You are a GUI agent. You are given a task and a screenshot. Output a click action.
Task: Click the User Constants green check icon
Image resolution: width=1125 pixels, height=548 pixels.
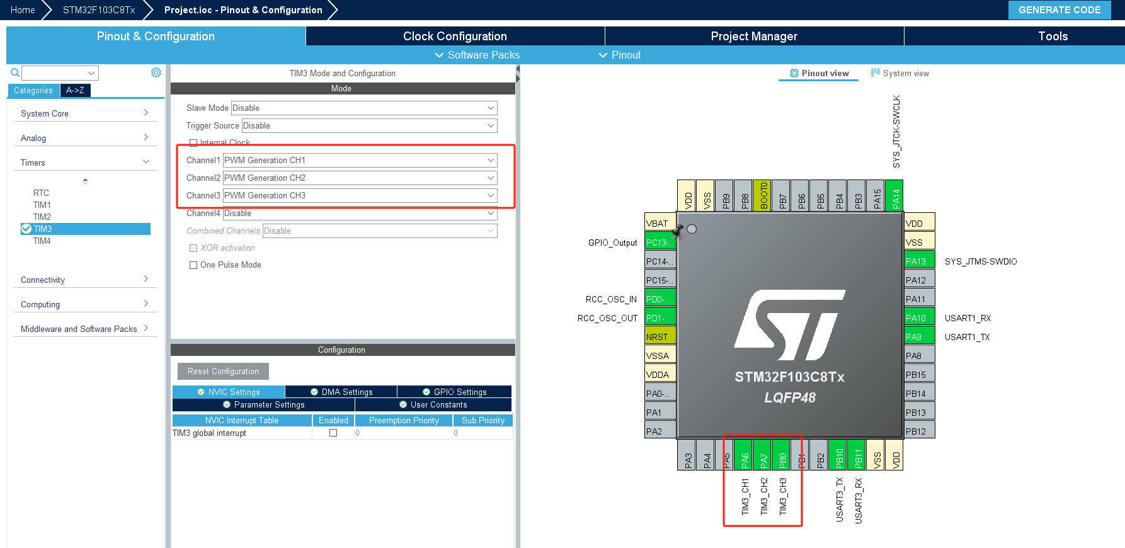point(403,404)
